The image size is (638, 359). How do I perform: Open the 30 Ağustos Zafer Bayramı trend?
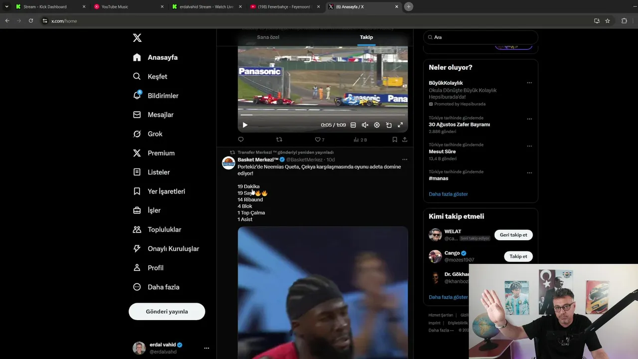pos(459,125)
